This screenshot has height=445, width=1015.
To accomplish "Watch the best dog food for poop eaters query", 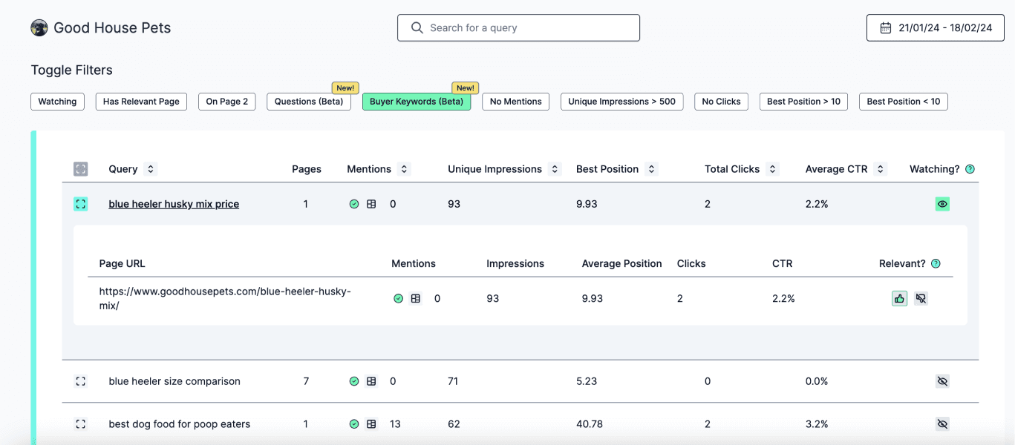I will click(x=942, y=424).
